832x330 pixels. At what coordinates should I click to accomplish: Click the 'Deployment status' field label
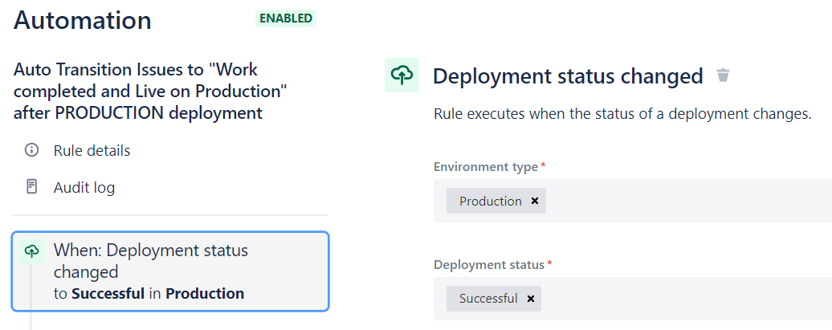click(x=489, y=264)
